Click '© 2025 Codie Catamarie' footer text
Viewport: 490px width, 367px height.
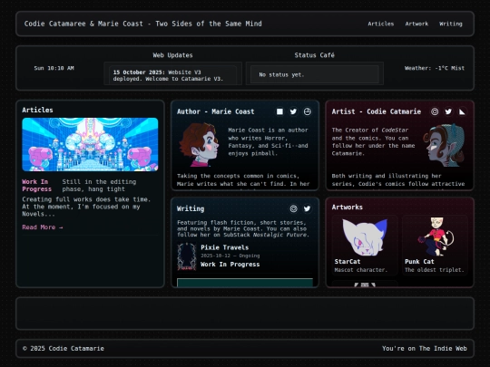coord(64,349)
